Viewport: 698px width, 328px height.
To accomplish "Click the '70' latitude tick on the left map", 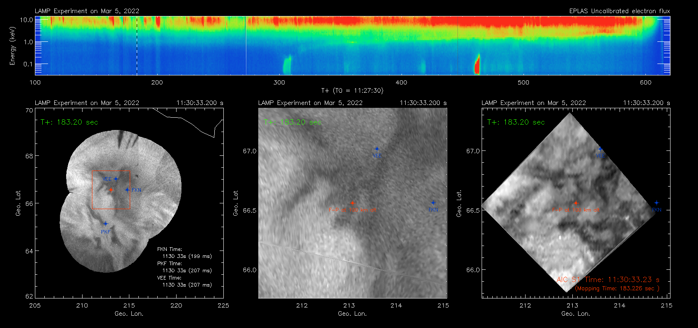I will click(29, 110).
